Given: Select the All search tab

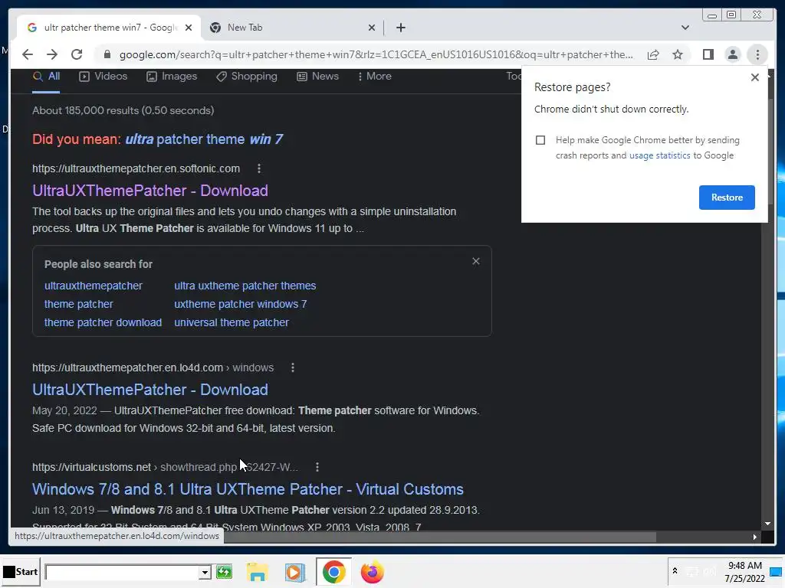Looking at the screenshot, I should pos(46,77).
